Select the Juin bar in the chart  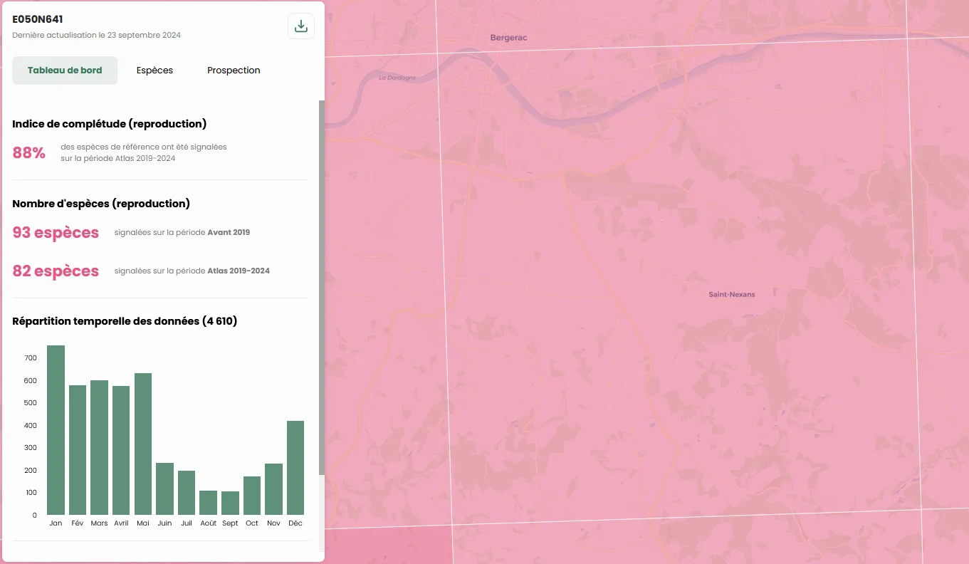coord(164,489)
